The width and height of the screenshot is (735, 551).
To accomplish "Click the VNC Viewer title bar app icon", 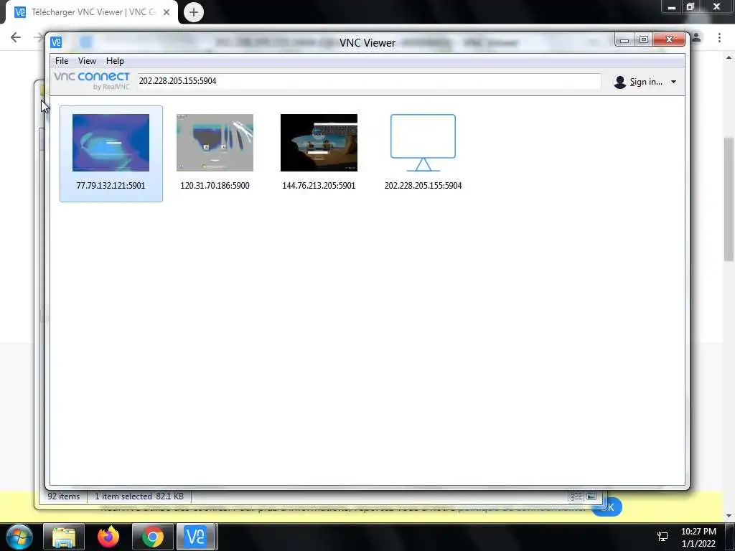I will pos(56,42).
